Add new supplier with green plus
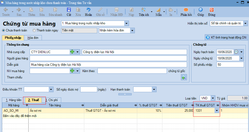 (x=72, y=52)
